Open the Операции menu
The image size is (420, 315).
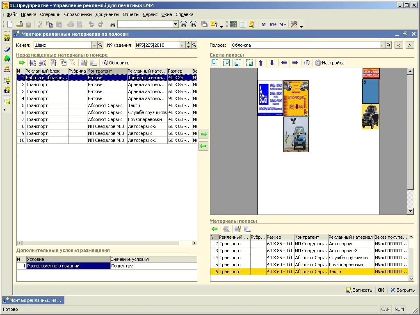50,14
